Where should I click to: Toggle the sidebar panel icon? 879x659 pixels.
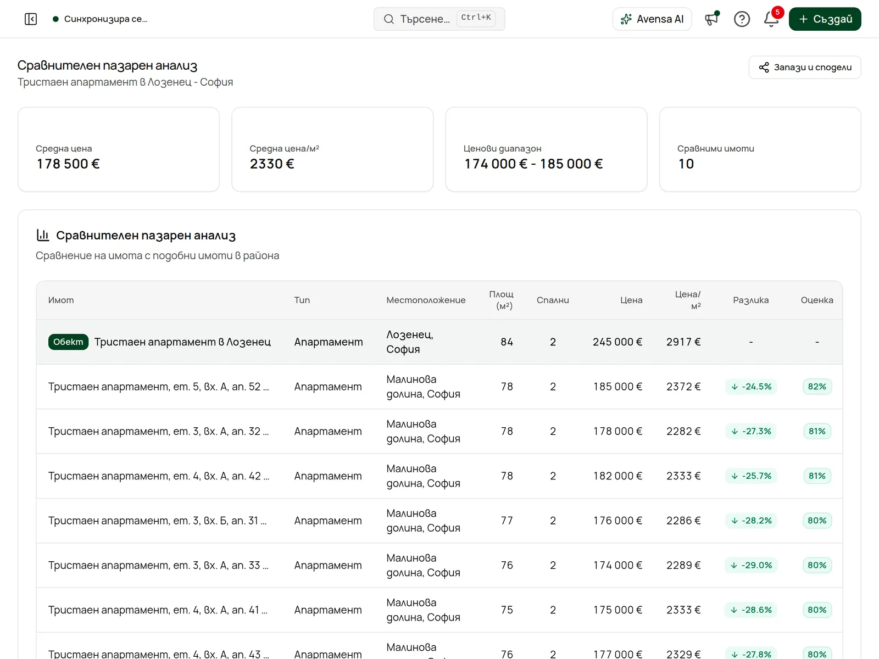pyautogui.click(x=31, y=19)
